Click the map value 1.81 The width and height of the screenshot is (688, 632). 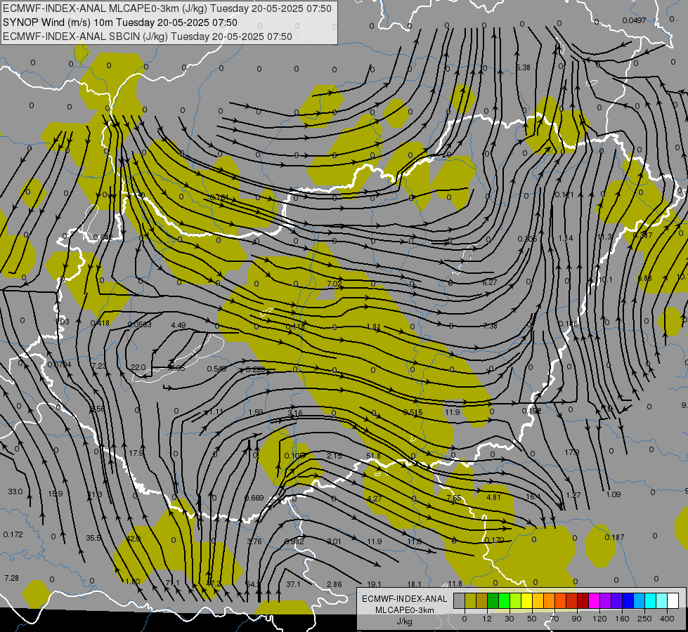click(373, 327)
